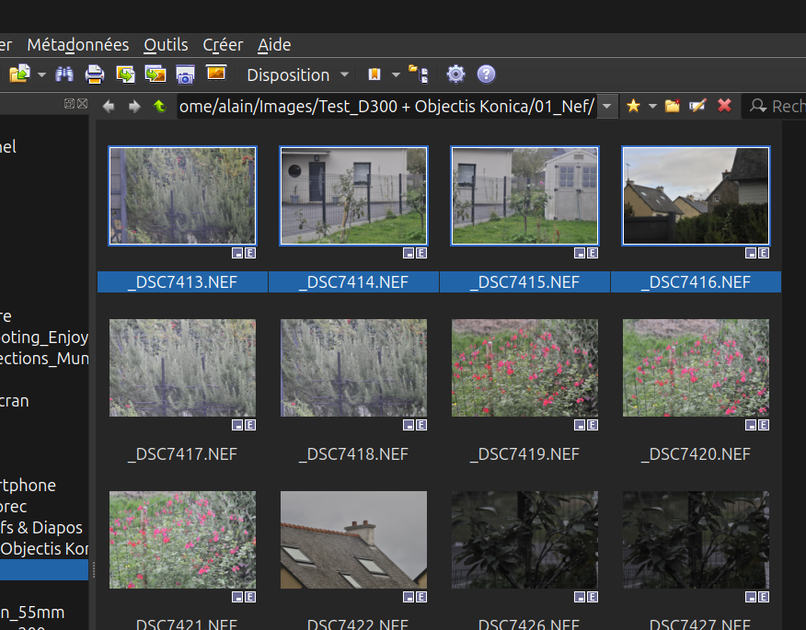Click the yellow favorites star icon
The height and width of the screenshot is (630, 806).
coord(633,106)
